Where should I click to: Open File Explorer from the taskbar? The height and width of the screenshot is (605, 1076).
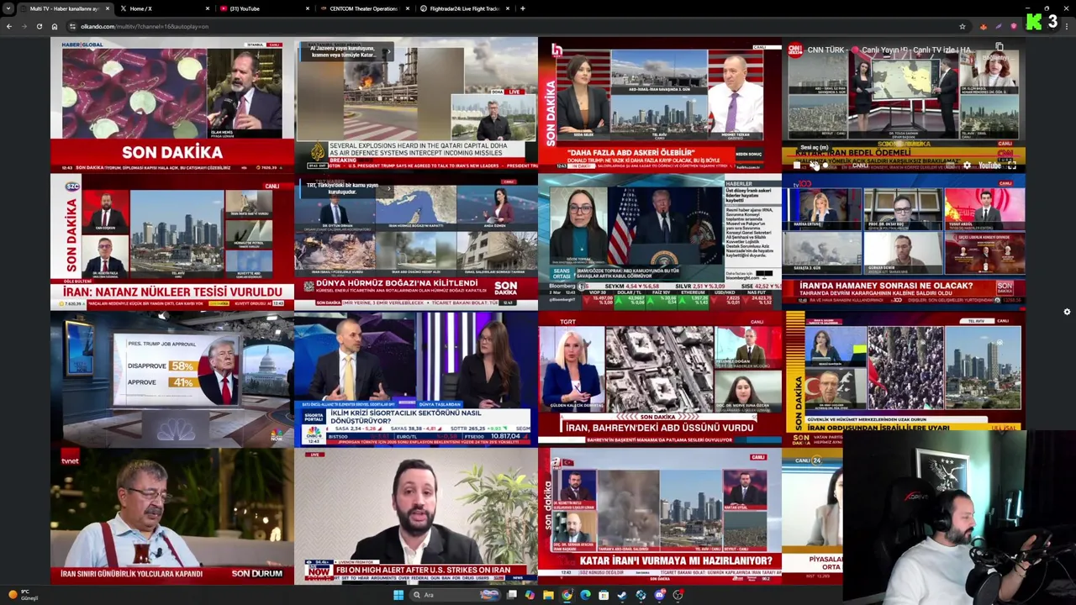[x=548, y=595]
